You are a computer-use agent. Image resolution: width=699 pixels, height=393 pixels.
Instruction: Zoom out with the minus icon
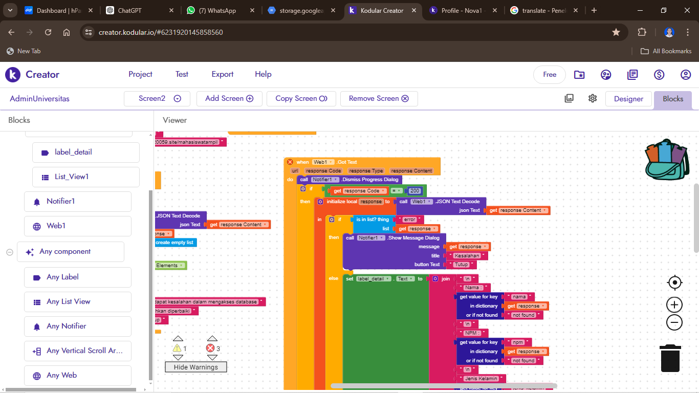point(674,322)
